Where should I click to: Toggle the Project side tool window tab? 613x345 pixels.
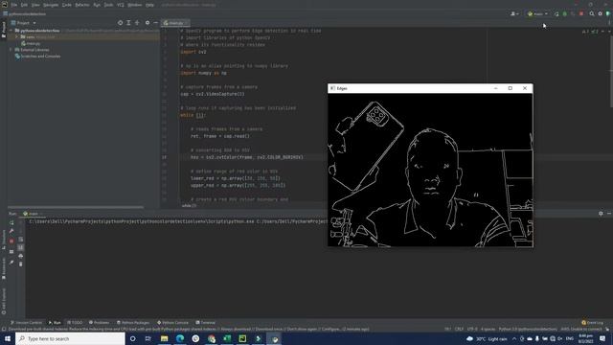[4, 30]
